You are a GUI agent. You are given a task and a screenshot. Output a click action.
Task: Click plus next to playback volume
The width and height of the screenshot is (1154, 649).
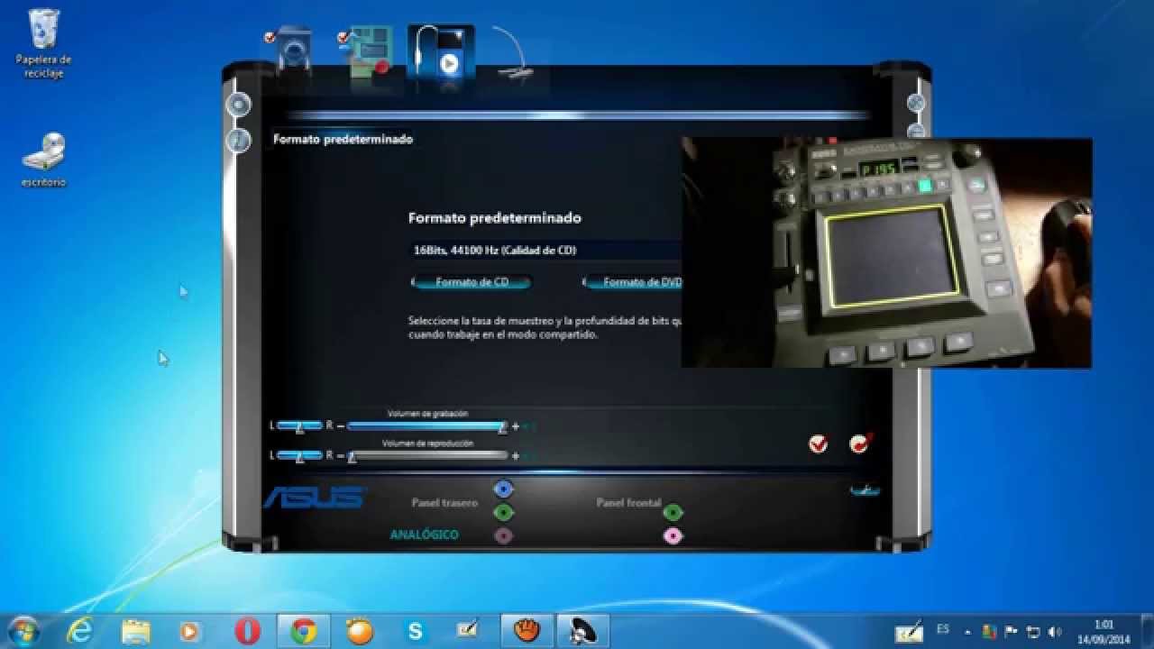pos(515,456)
